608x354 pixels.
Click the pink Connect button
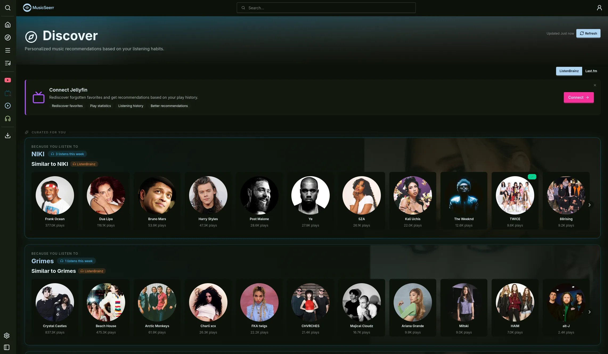pyautogui.click(x=578, y=97)
